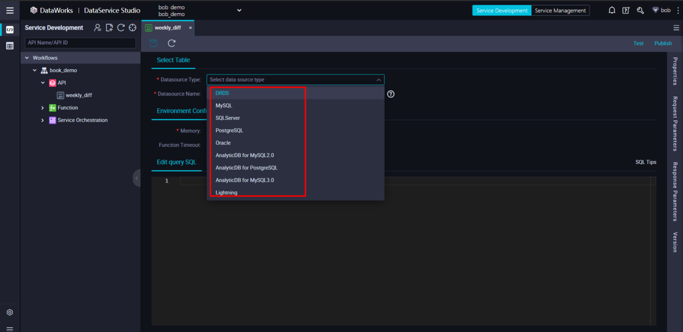Choose AnalyticDB for MySQL3.0
Viewport: 683px width, 332px height.
(x=295, y=180)
